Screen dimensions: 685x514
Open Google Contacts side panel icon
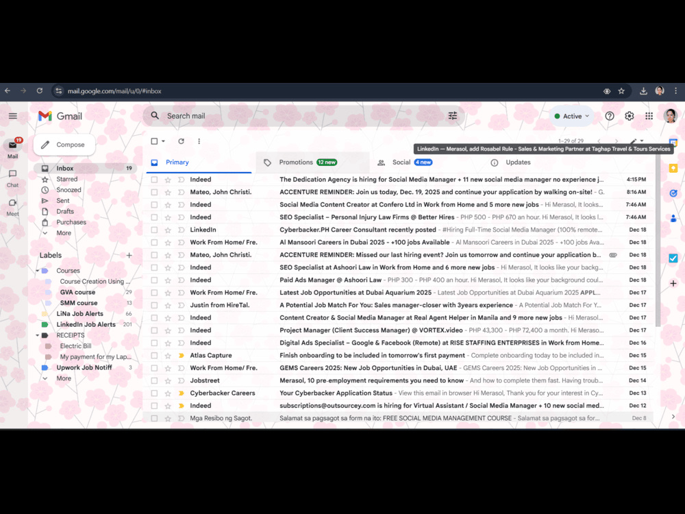(673, 218)
